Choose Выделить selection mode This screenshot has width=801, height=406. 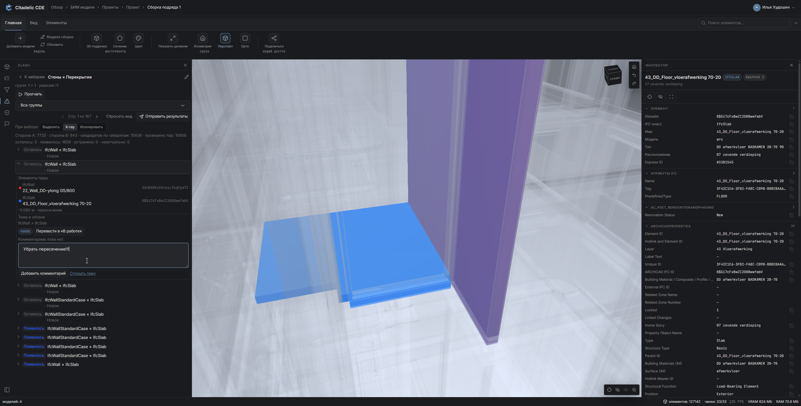pos(51,127)
